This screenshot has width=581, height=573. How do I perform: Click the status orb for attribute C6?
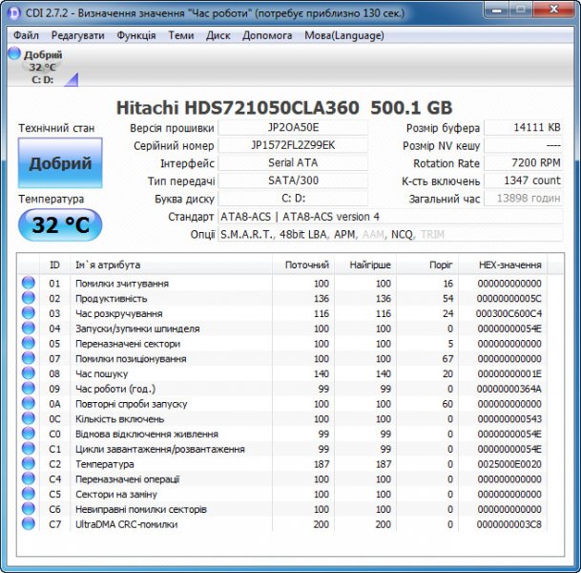point(29,509)
